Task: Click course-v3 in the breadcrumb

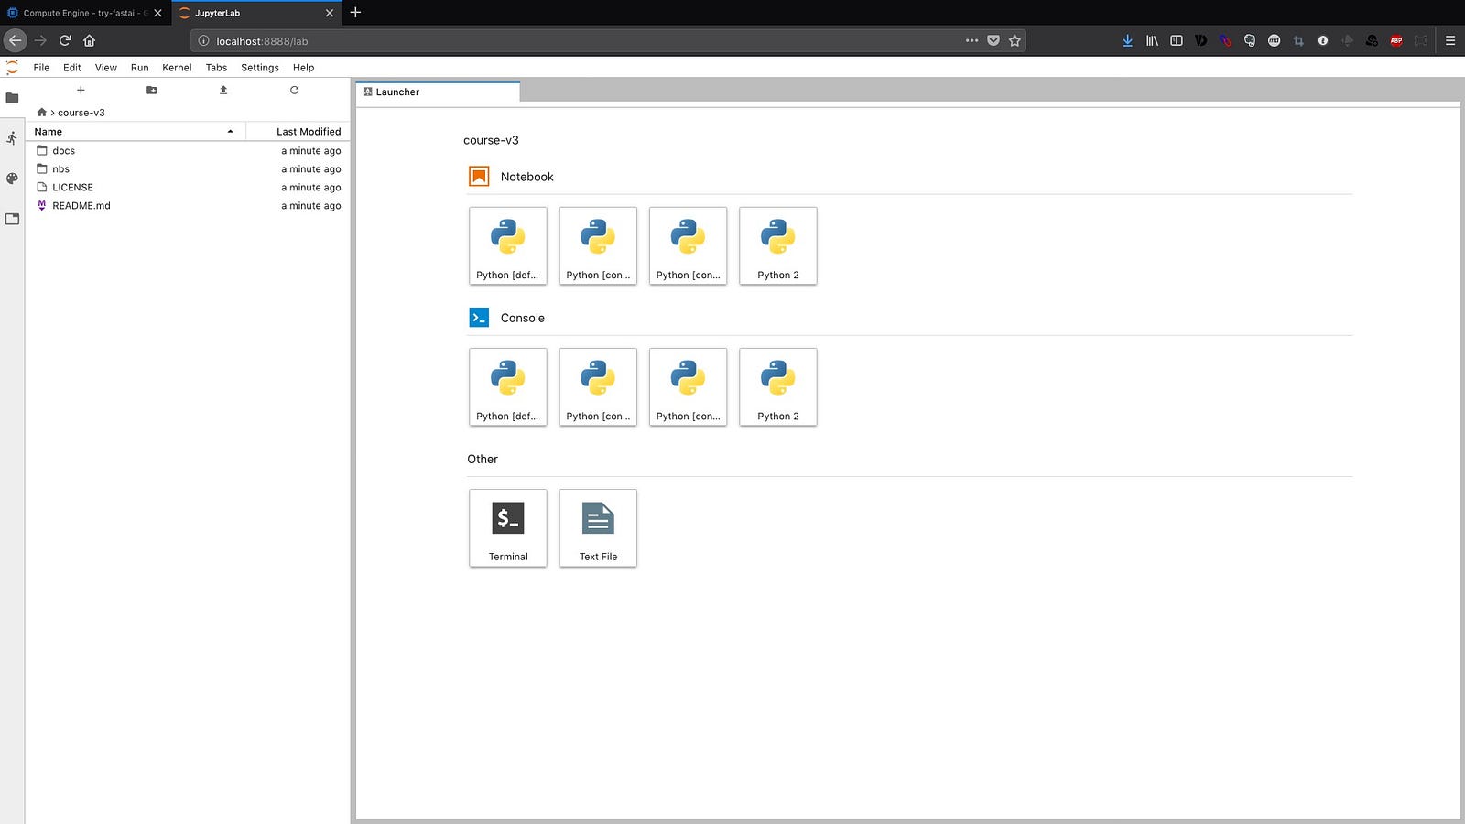Action: (81, 113)
